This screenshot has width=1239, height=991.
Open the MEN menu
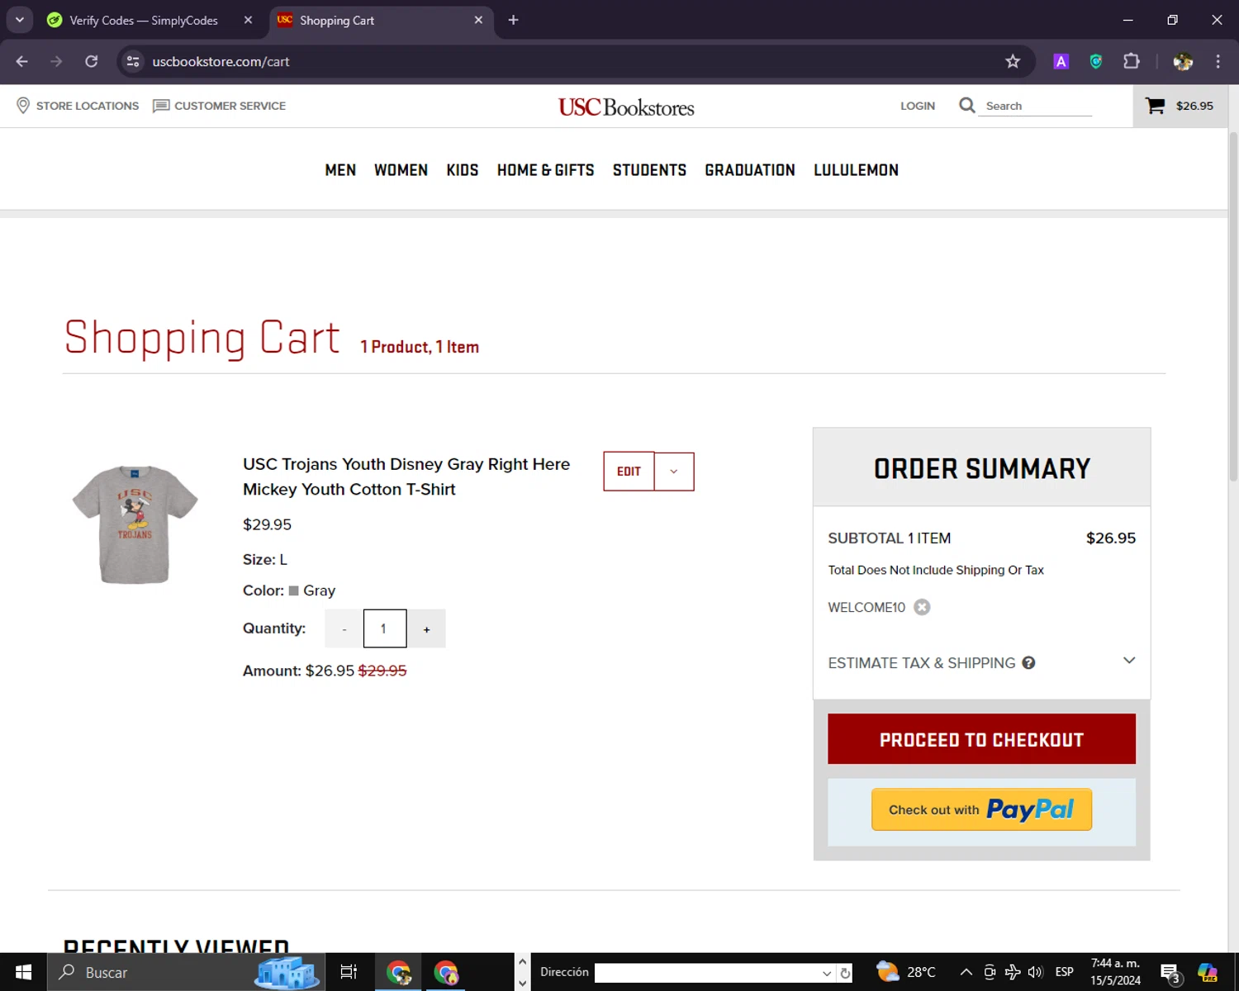(x=340, y=170)
